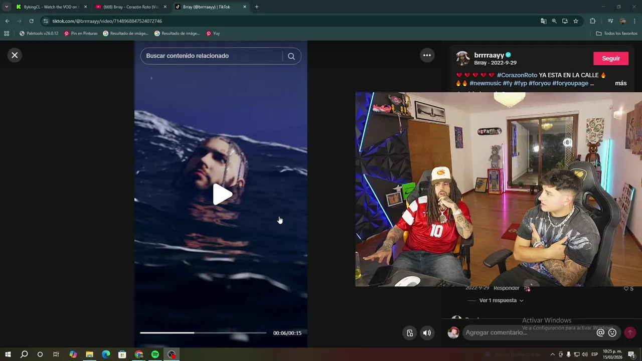Reload the current page
Viewport: 642px width, 361px height.
click(31, 21)
